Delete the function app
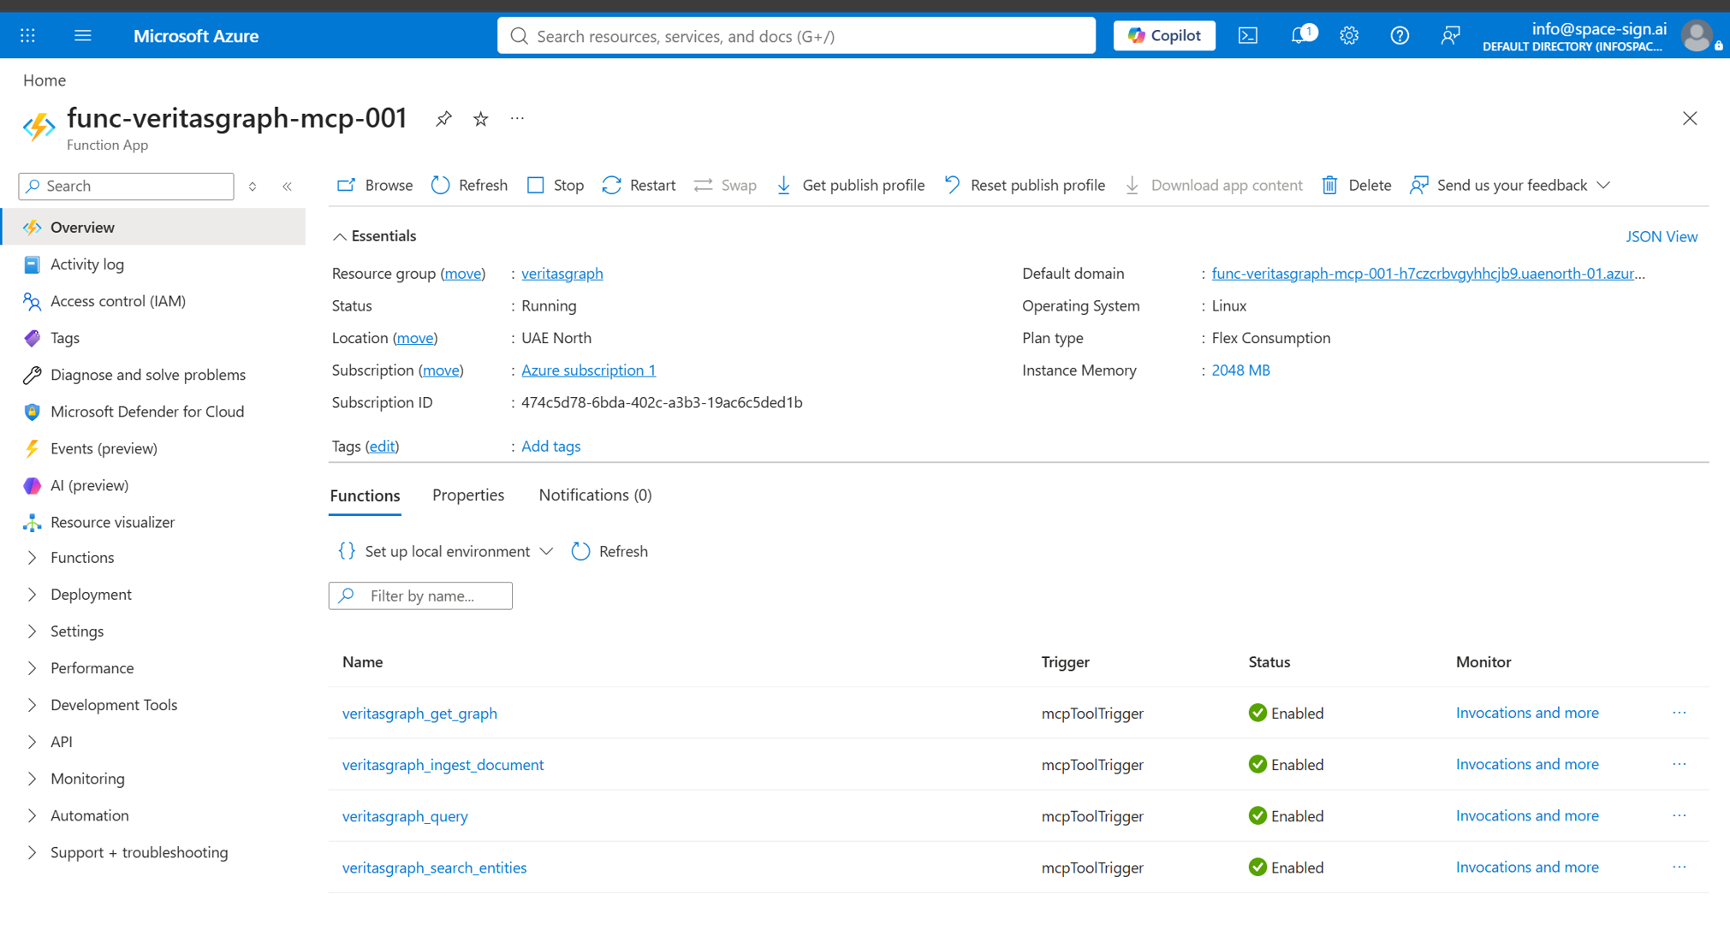Screen dimensions: 1730x936 click(x=1356, y=185)
